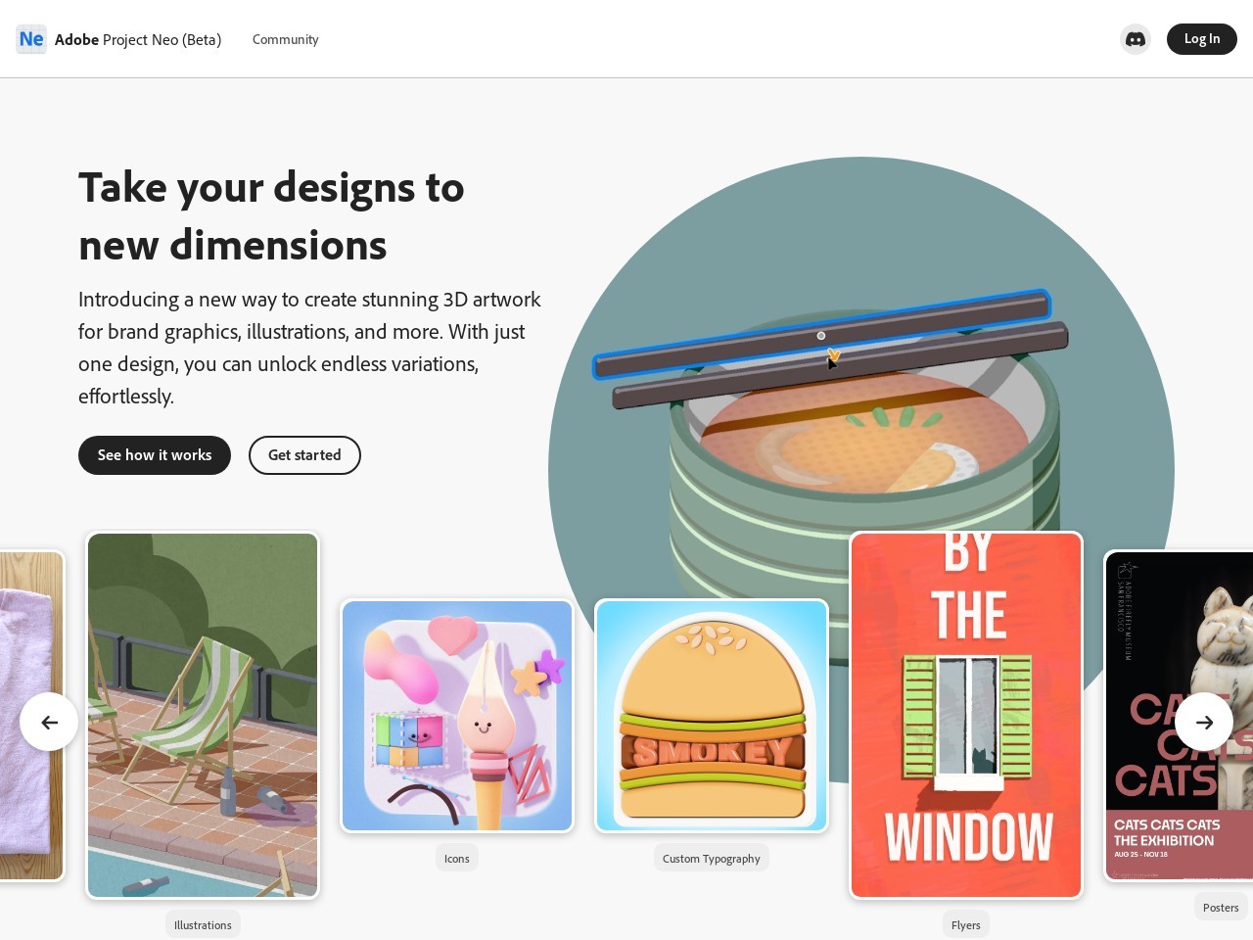This screenshot has height=940, width=1253.
Task: Click the left carousel arrow
Action: tap(49, 722)
